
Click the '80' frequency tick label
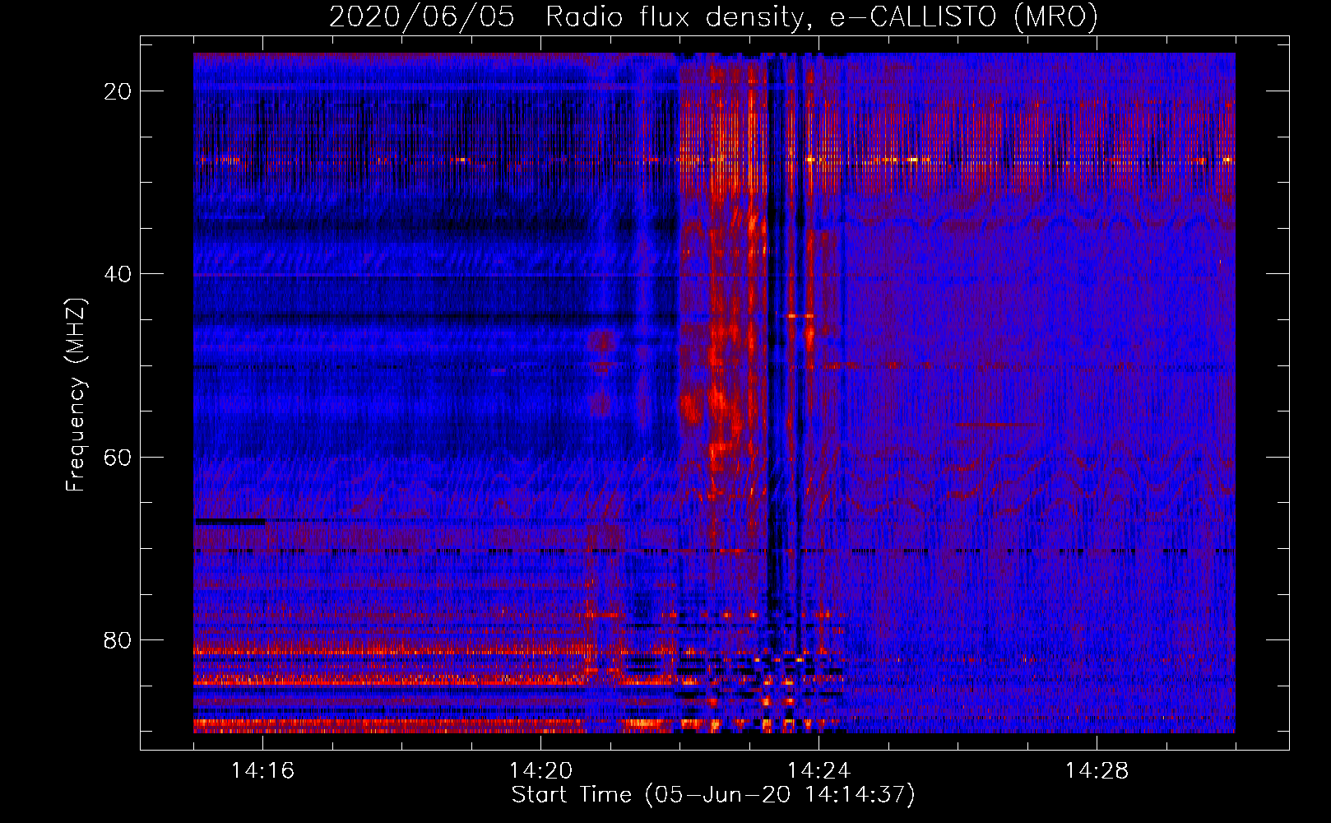click(118, 640)
